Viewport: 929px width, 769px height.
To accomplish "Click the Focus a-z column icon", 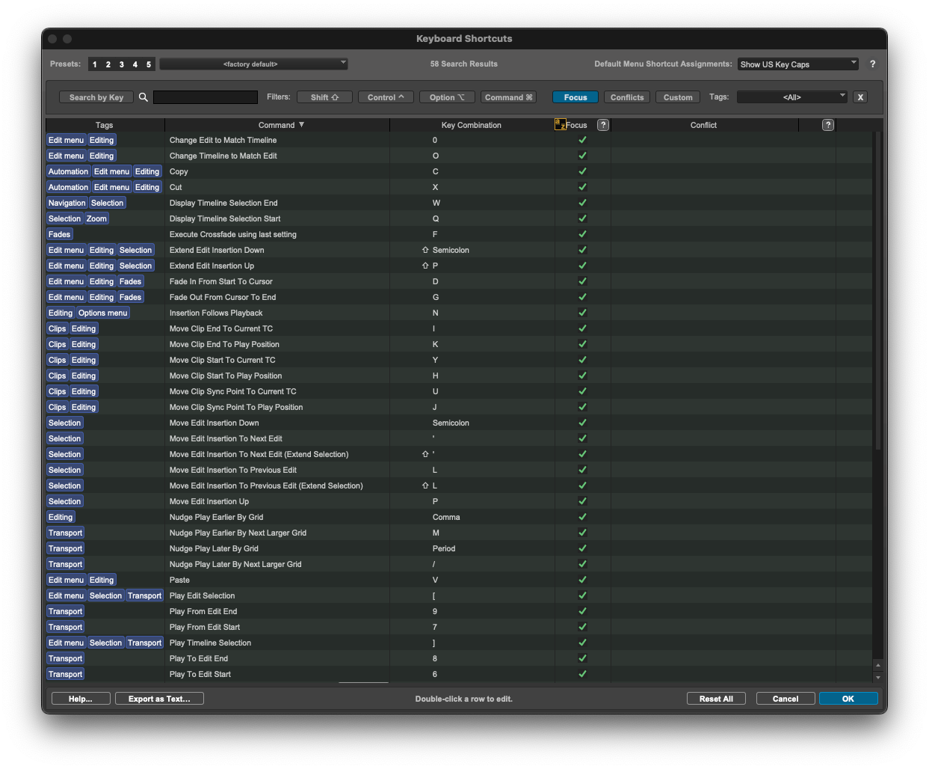I will point(560,125).
